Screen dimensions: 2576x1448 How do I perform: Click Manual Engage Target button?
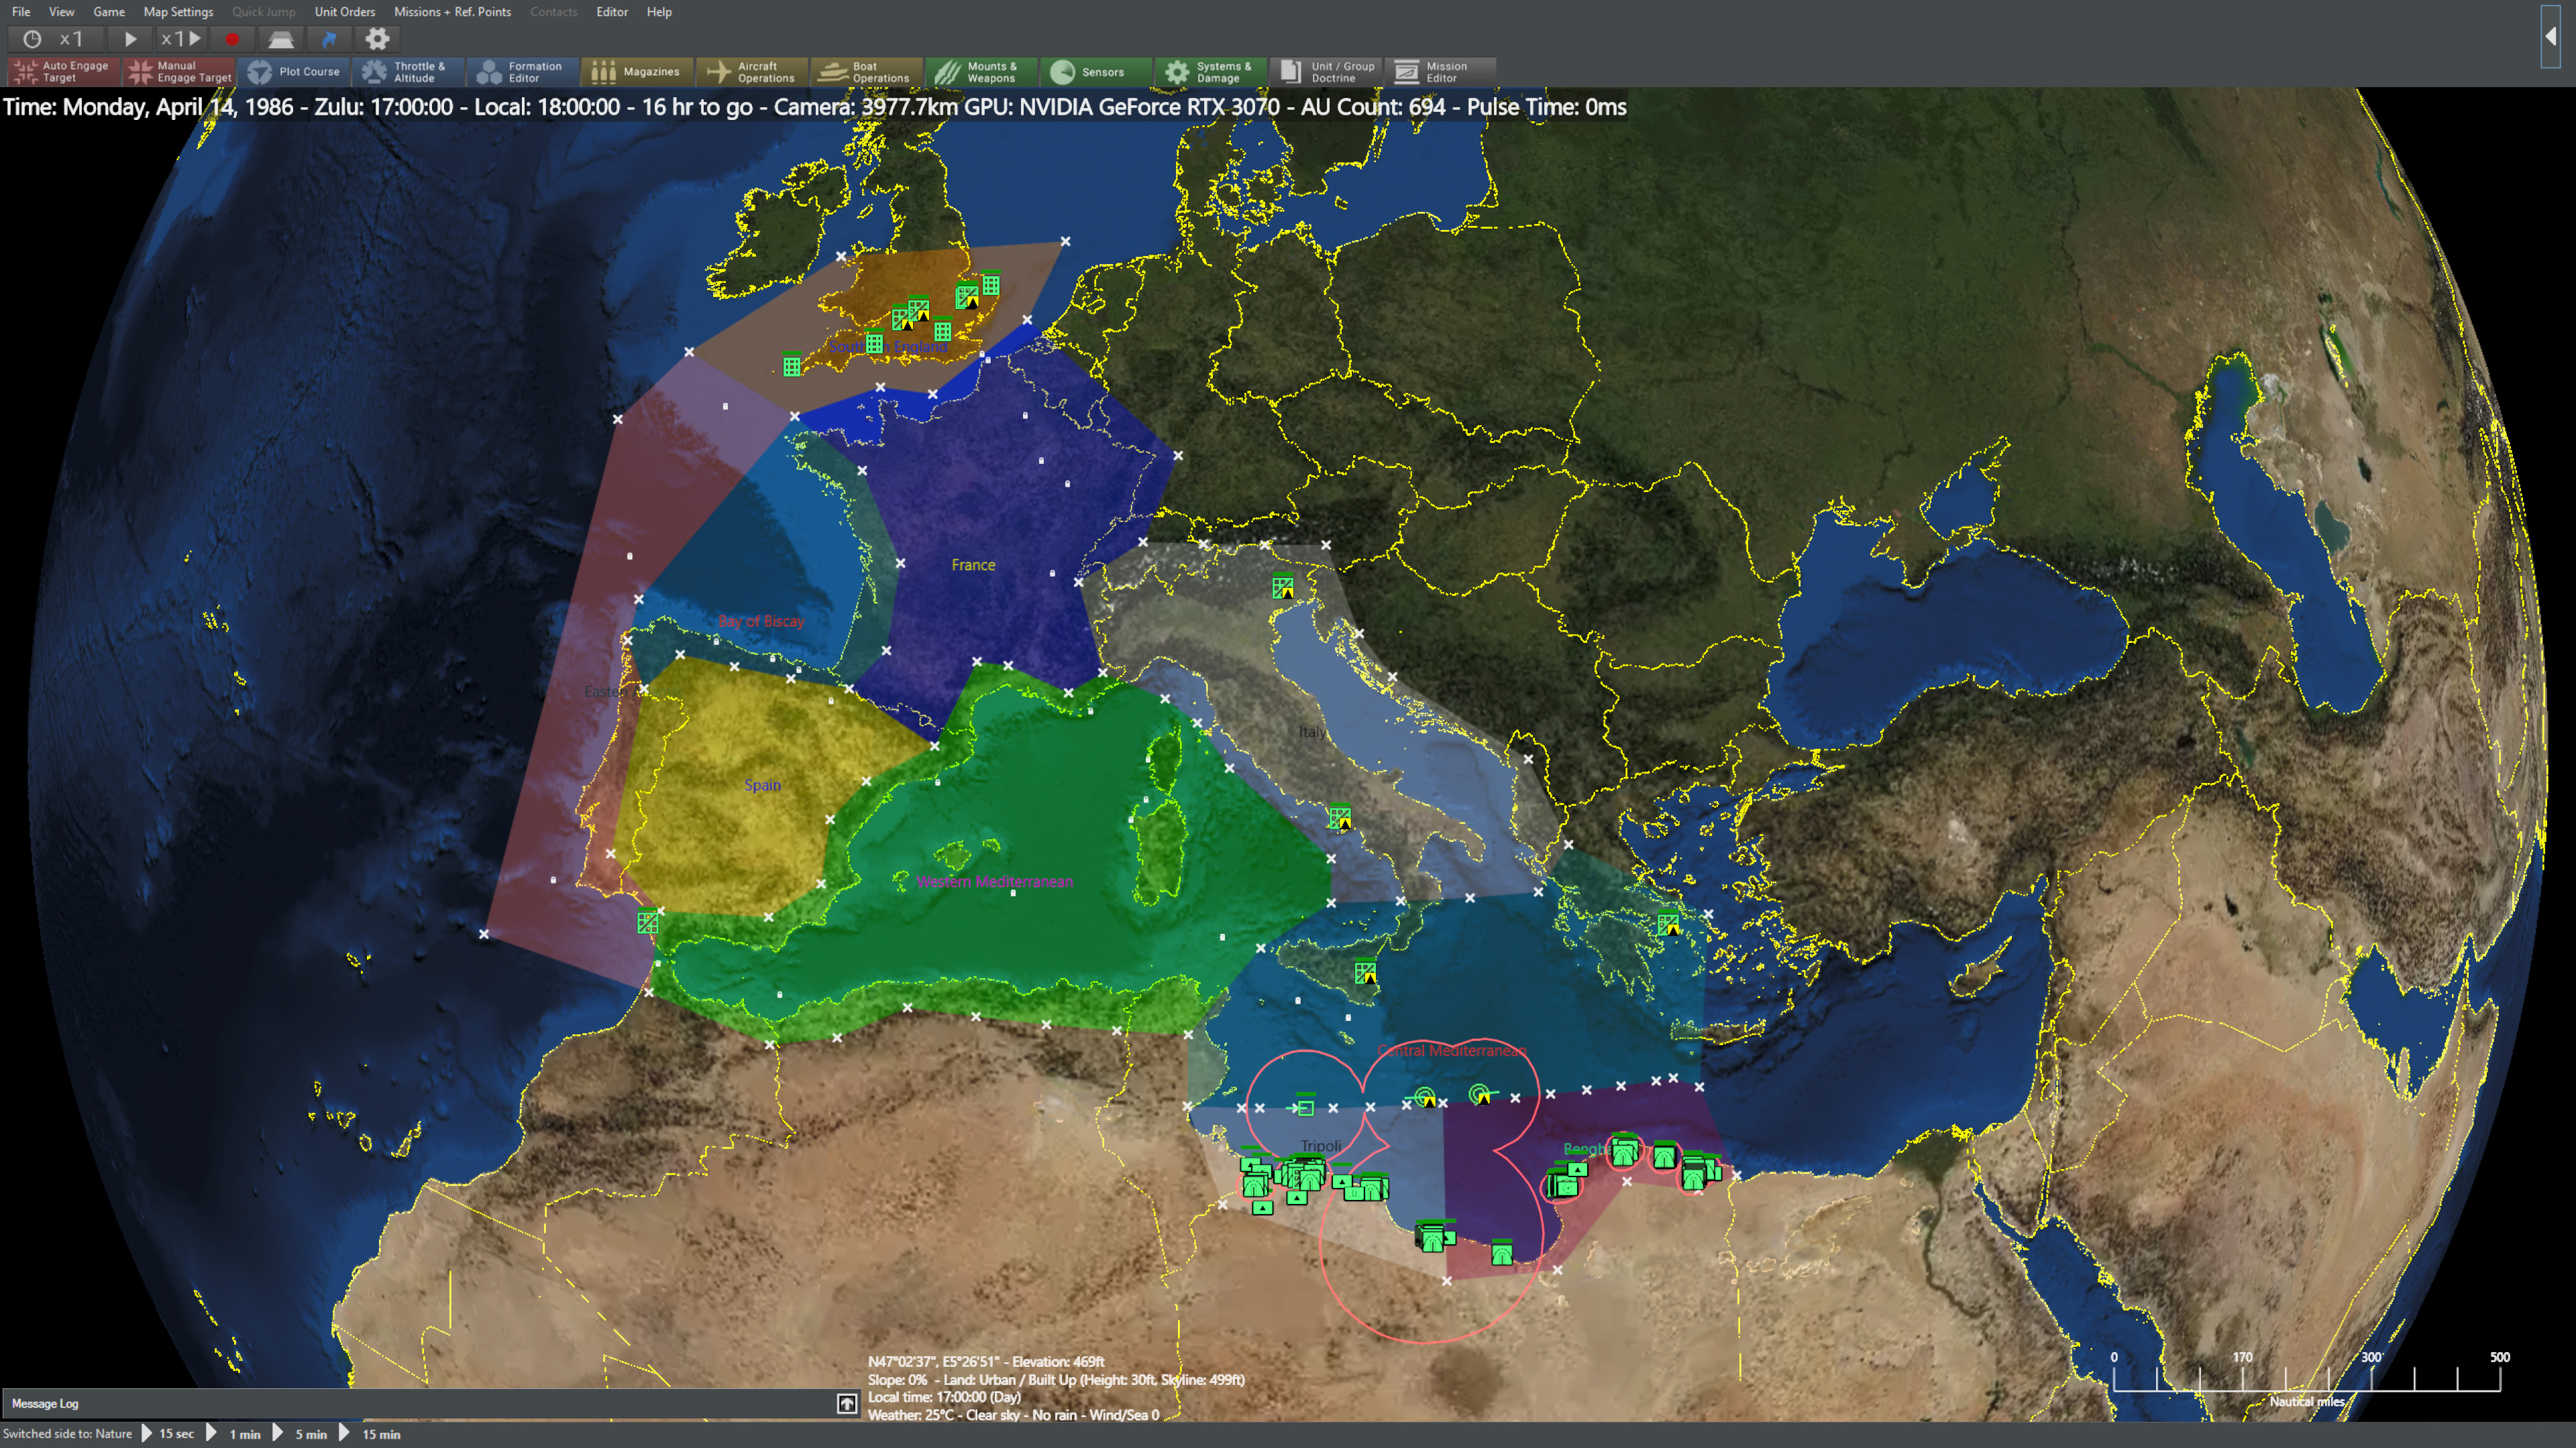179,71
